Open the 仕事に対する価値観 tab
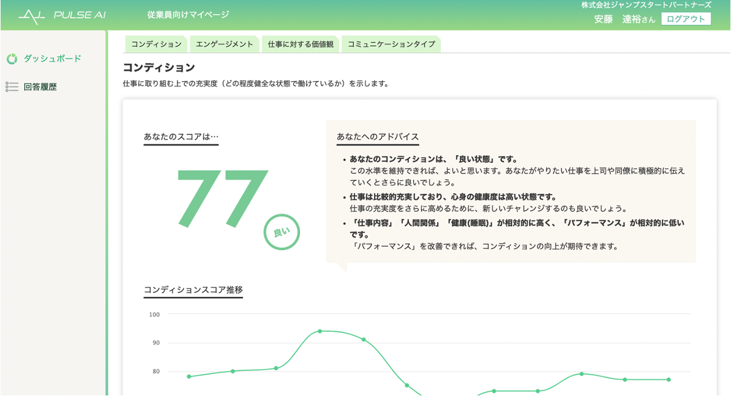Image resolution: width=731 pixels, height=396 pixels. click(x=301, y=44)
